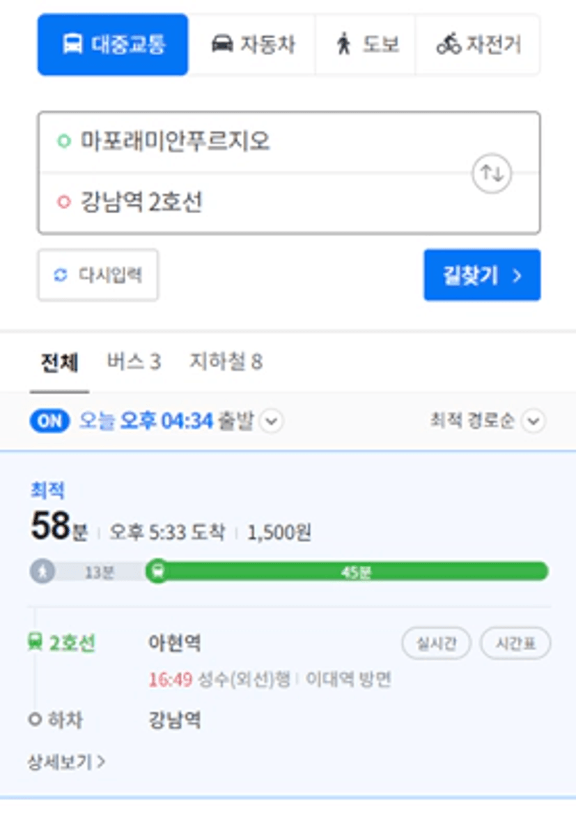The image size is (576, 826).
Task: Expand route details via 상세보기
Action: click(x=66, y=762)
